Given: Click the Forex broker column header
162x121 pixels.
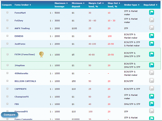Looking at the screenshot, I should click(x=22, y=5).
